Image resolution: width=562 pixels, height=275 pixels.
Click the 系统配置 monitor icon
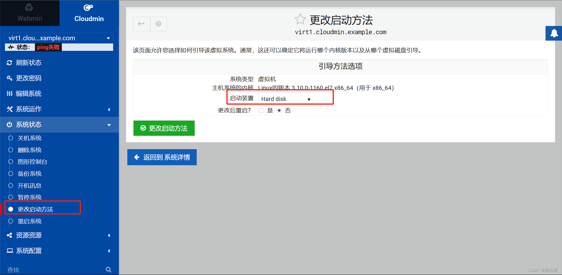click(9, 250)
